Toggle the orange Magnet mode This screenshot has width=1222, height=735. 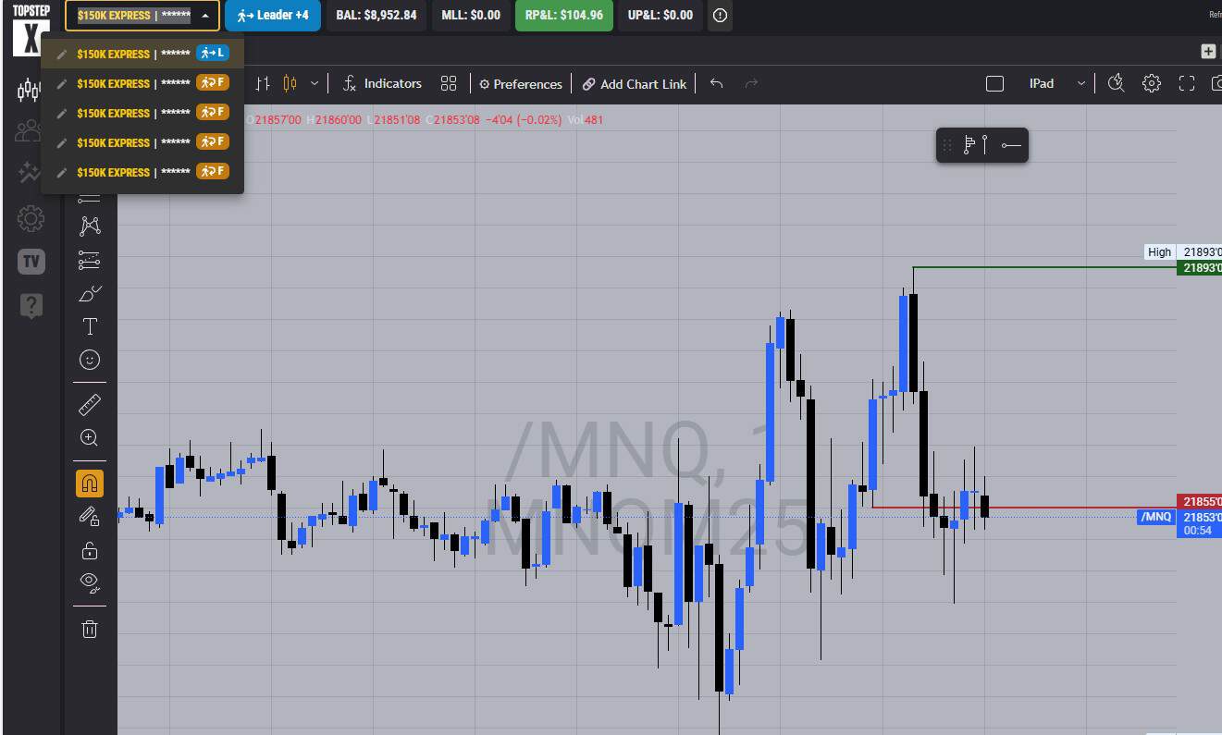(90, 483)
